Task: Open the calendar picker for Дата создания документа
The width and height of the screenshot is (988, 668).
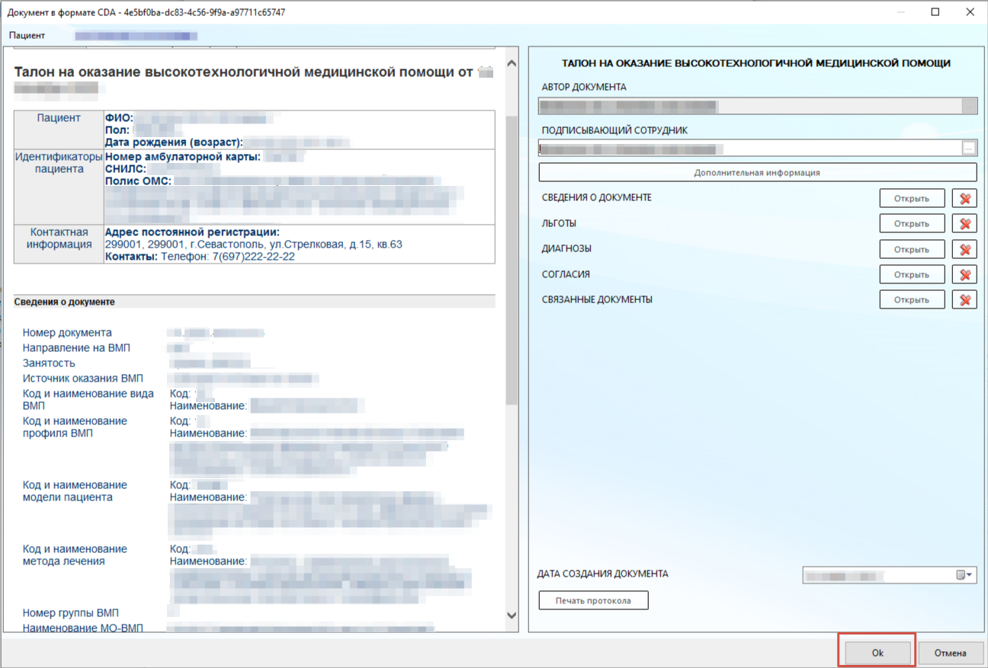Action: (x=964, y=575)
